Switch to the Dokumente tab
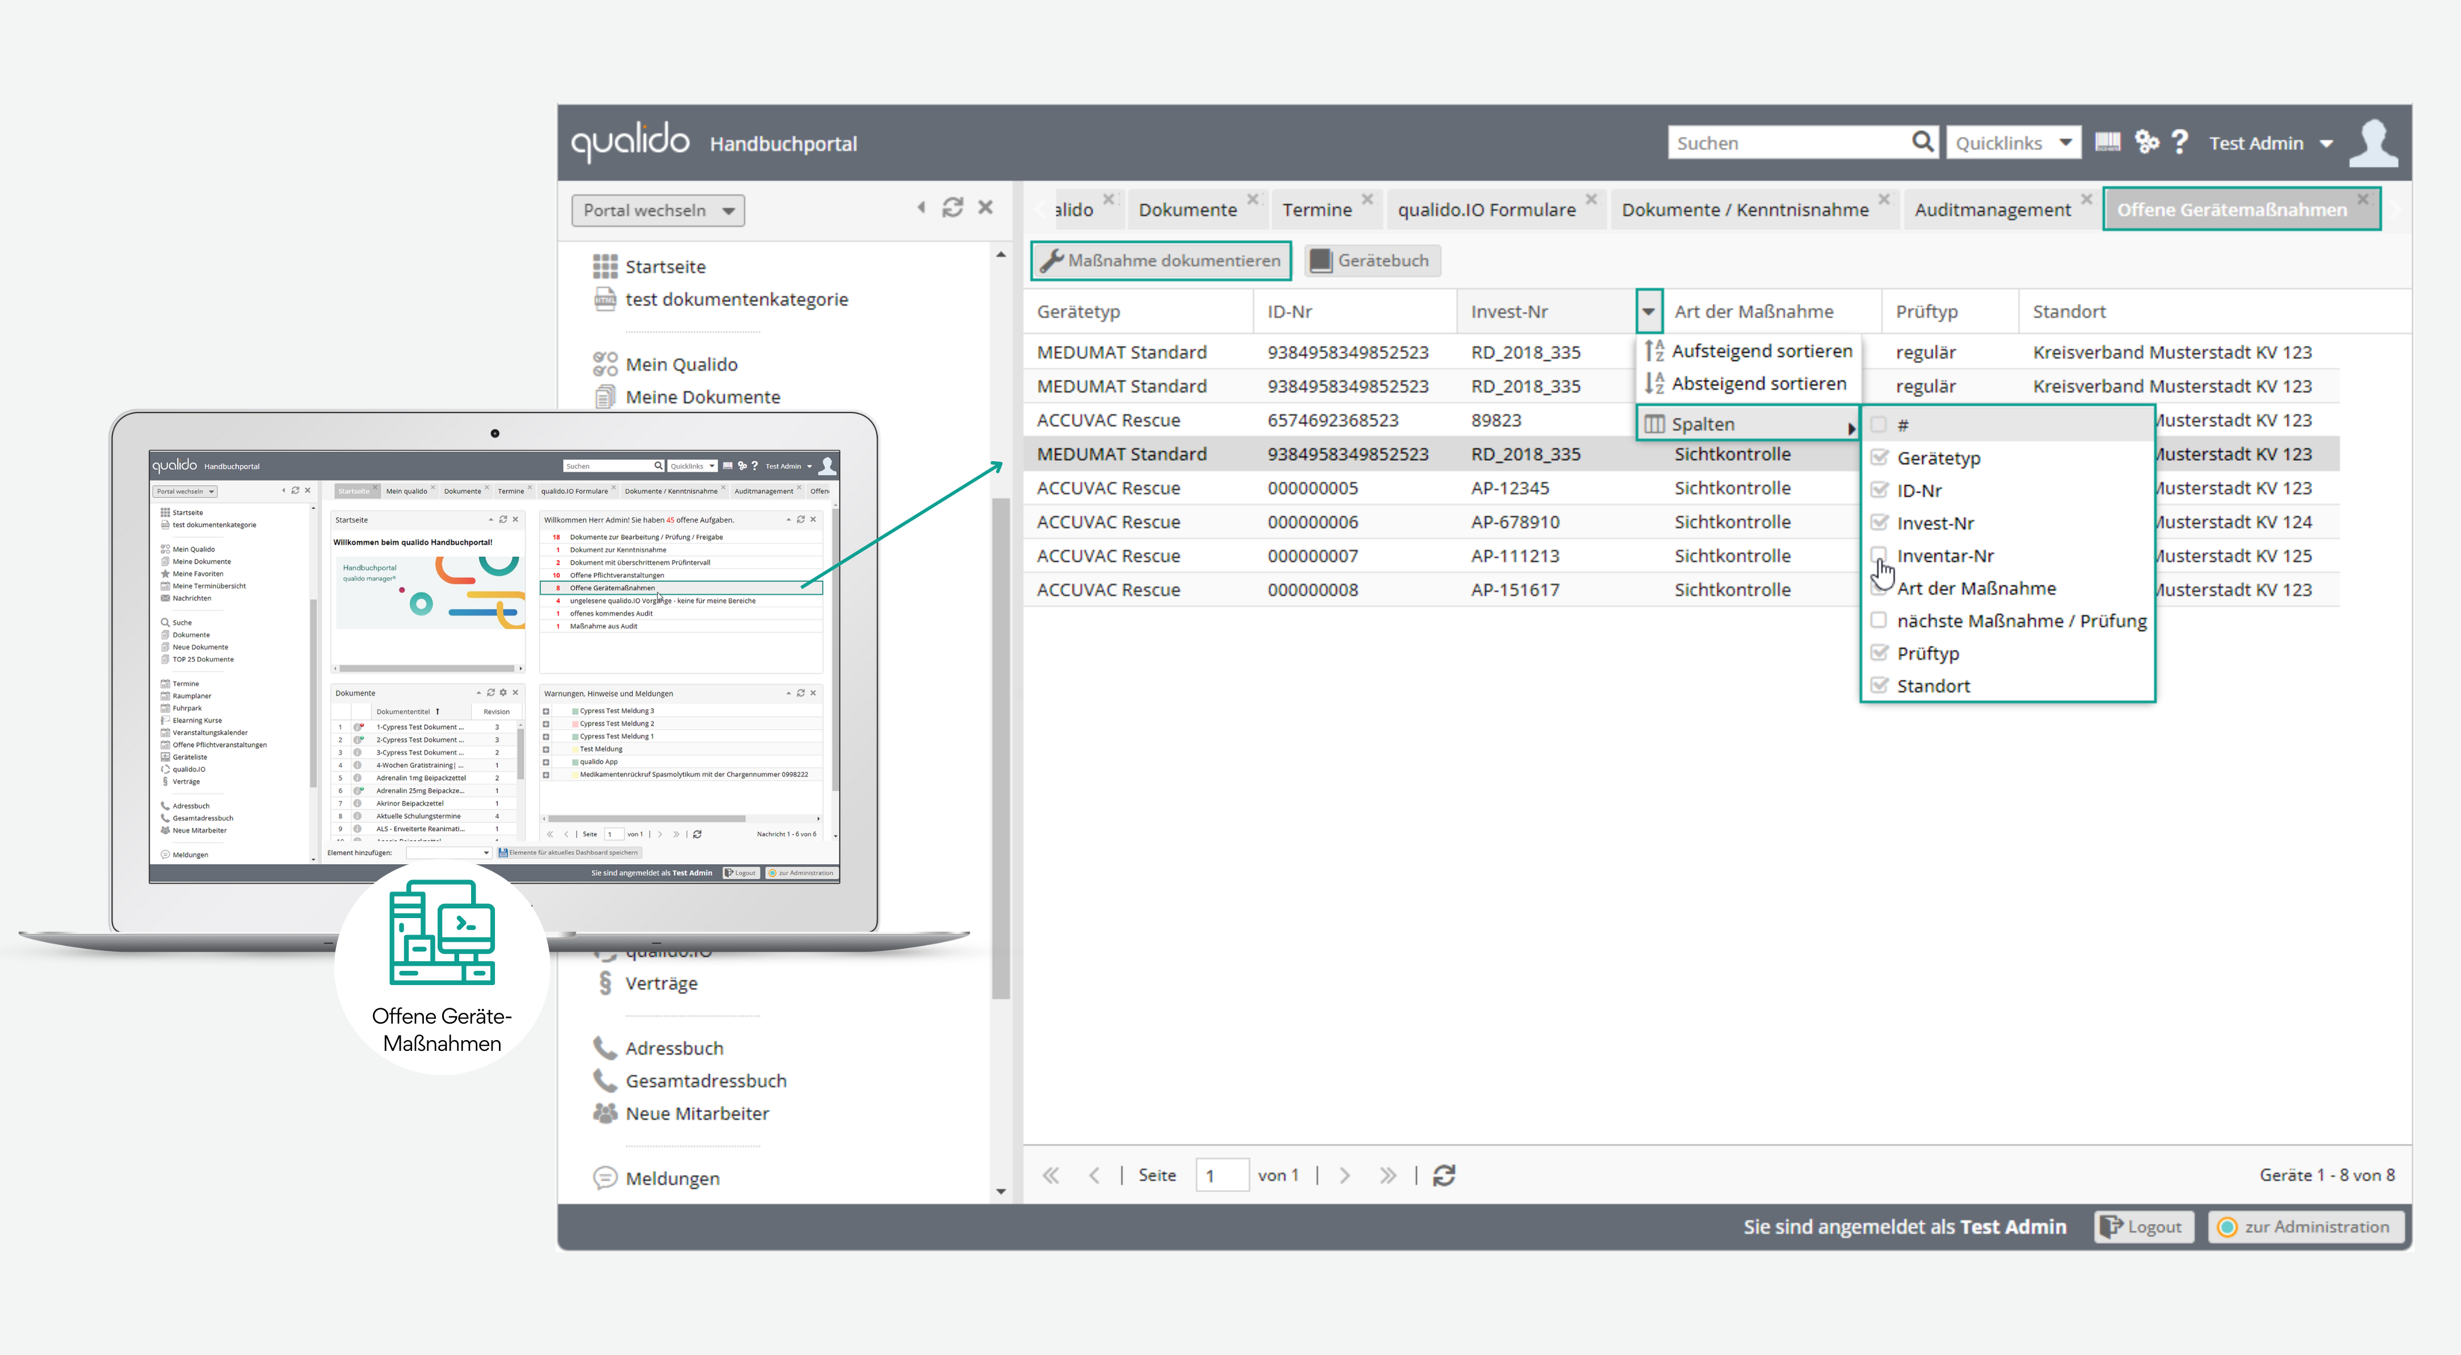 tap(1187, 209)
